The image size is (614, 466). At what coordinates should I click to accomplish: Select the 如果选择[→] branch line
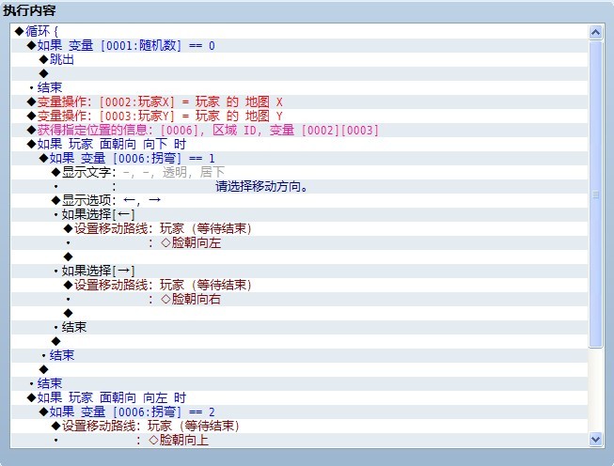(x=300, y=271)
